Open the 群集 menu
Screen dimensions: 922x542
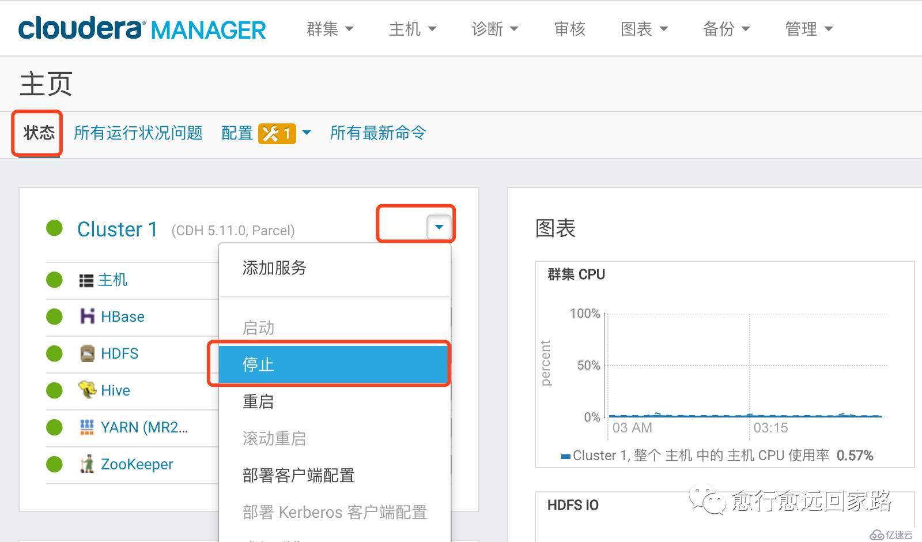[x=330, y=29]
